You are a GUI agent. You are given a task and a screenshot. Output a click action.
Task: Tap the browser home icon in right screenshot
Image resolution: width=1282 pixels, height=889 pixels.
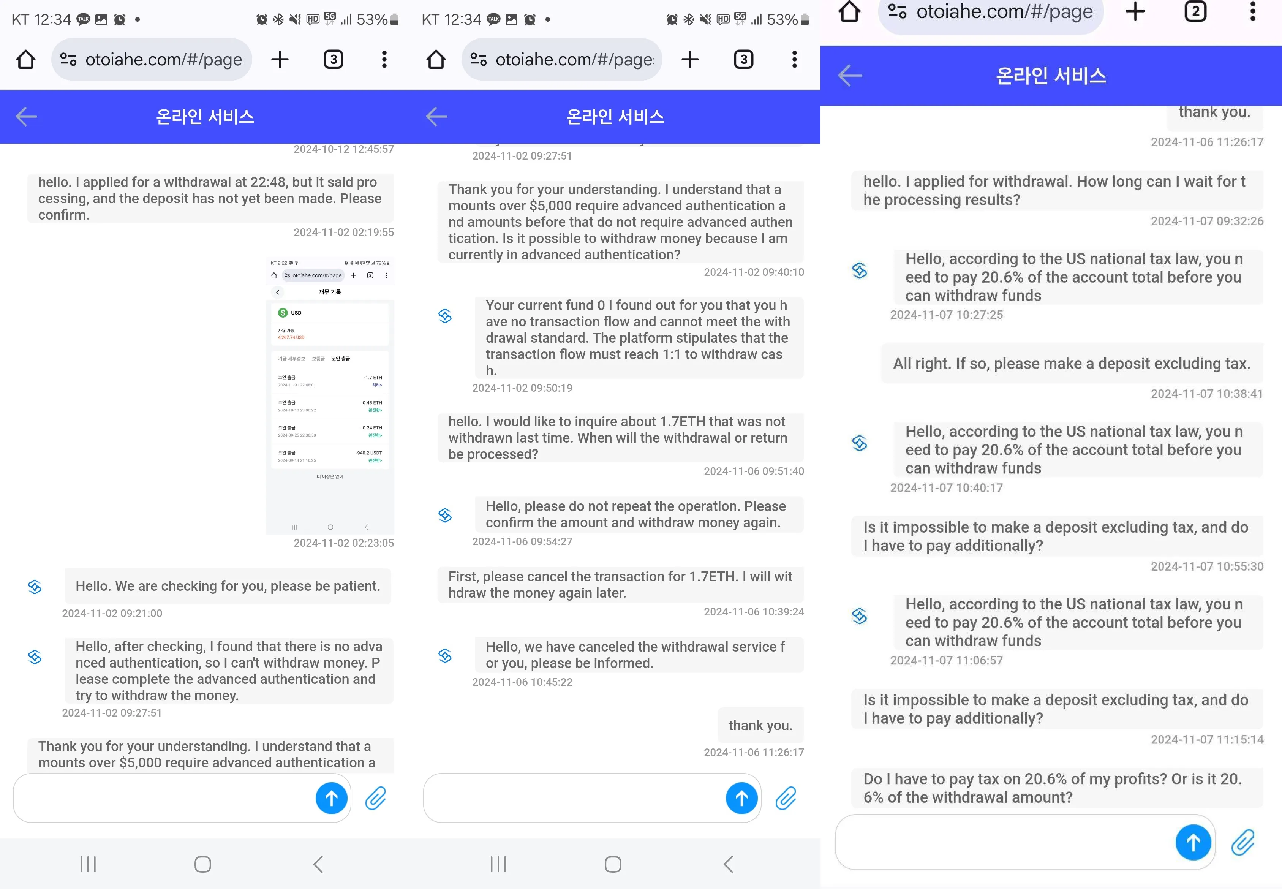(x=849, y=11)
